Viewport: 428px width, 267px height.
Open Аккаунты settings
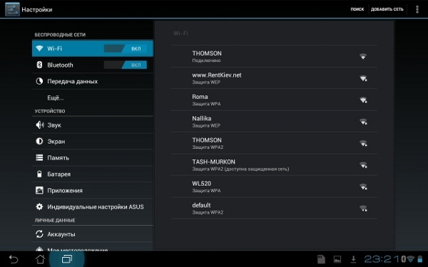[93, 234]
